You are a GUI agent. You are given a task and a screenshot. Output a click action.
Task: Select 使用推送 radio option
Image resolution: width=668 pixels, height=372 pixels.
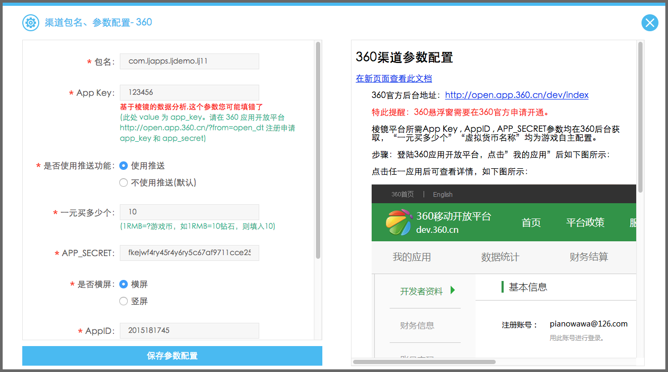pyautogui.click(x=124, y=166)
